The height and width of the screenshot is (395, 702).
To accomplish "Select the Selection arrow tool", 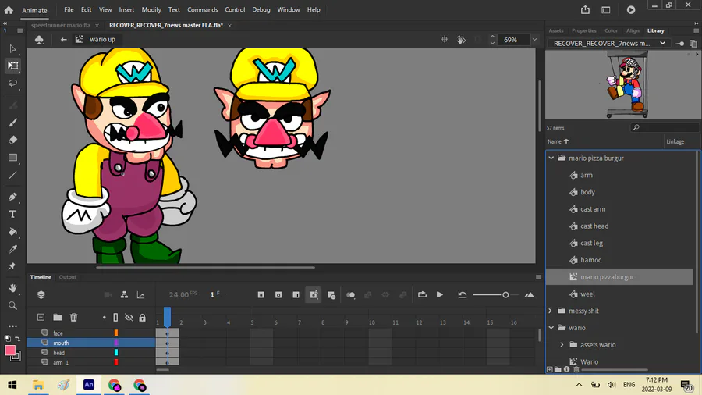I will [12, 48].
